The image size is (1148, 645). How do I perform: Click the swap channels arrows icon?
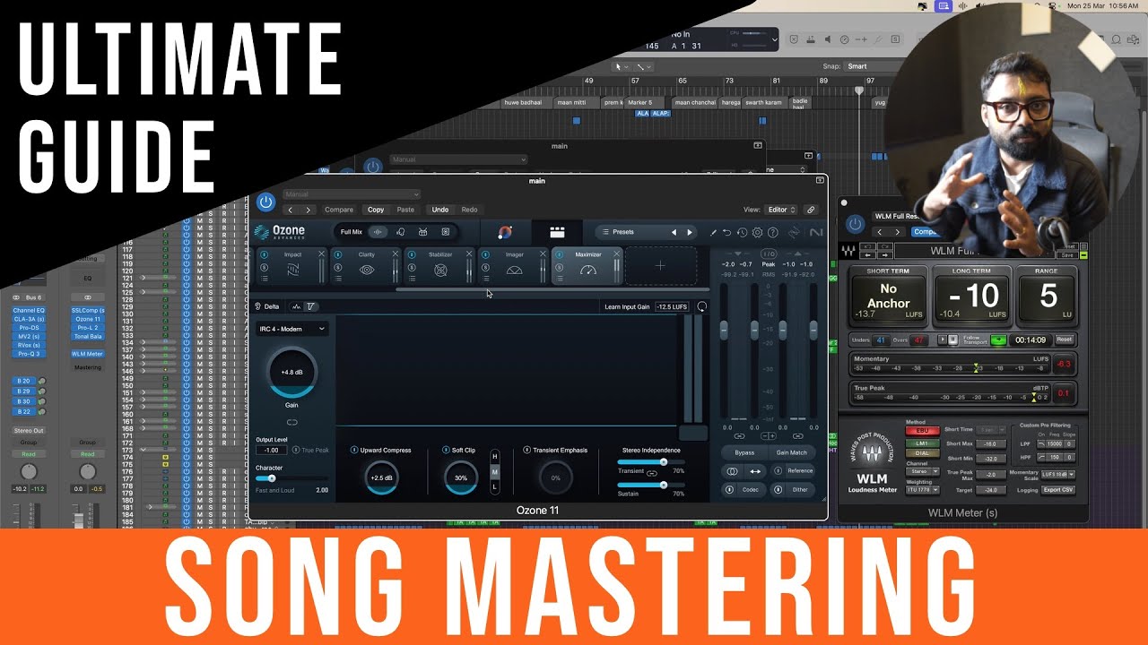click(754, 471)
